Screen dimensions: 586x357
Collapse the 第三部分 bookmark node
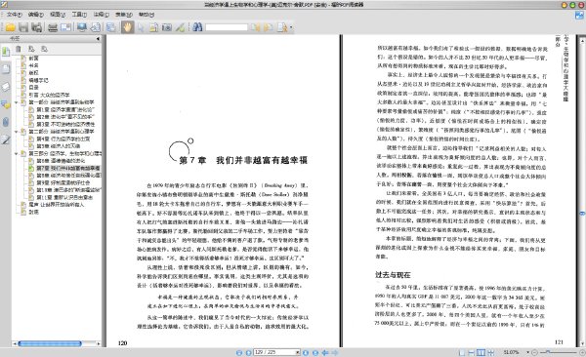point(16,153)
